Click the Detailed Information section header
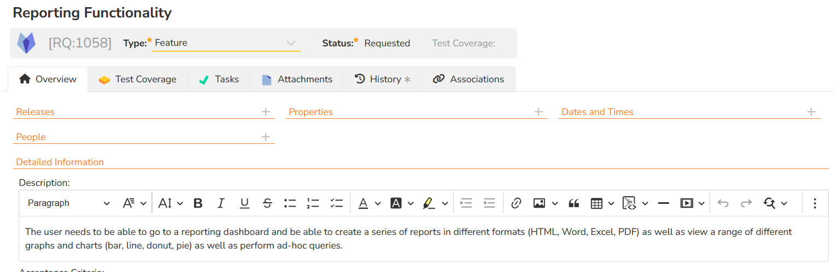The height and width of the screenshot is (272, 838). click(x=60, y=162)
